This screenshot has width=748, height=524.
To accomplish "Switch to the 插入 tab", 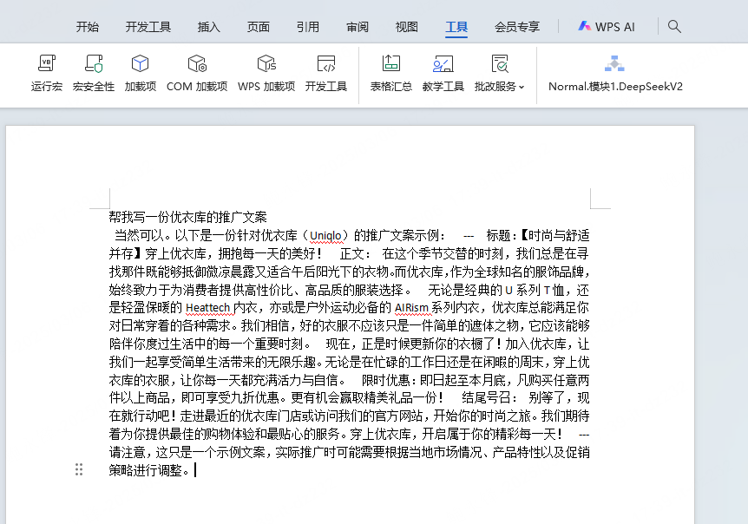I will (x=209, y=27).
